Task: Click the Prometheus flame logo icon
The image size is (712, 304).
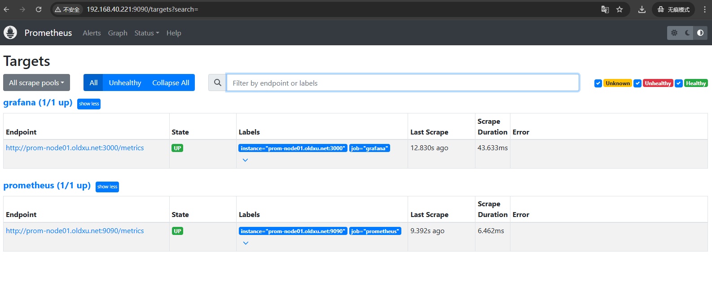Action: point(10,33)
